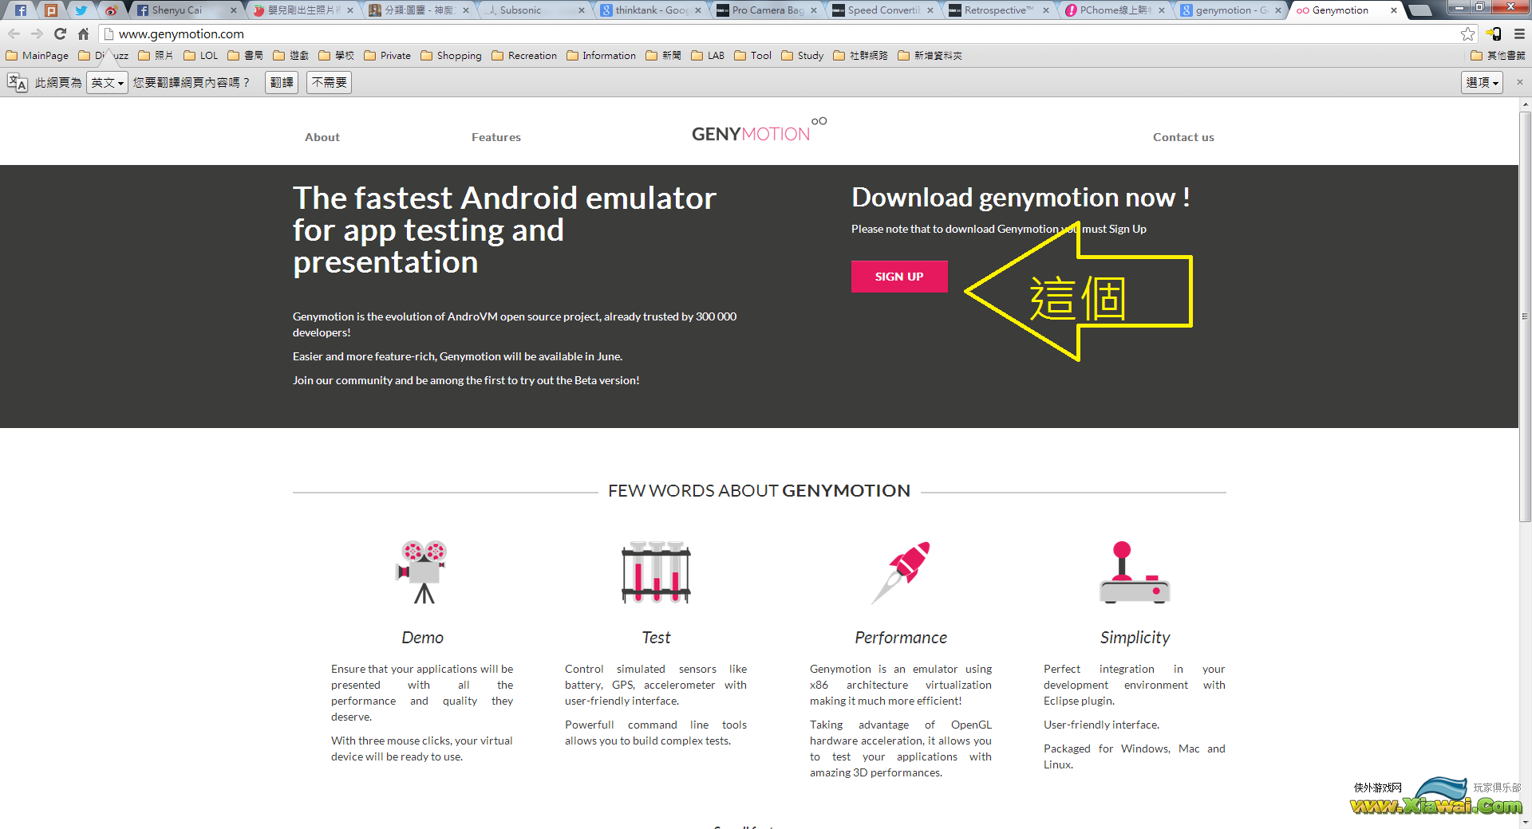Viewport: 1532px width, 829px height.
Task: Open the About page link
Action: (322, 137)
